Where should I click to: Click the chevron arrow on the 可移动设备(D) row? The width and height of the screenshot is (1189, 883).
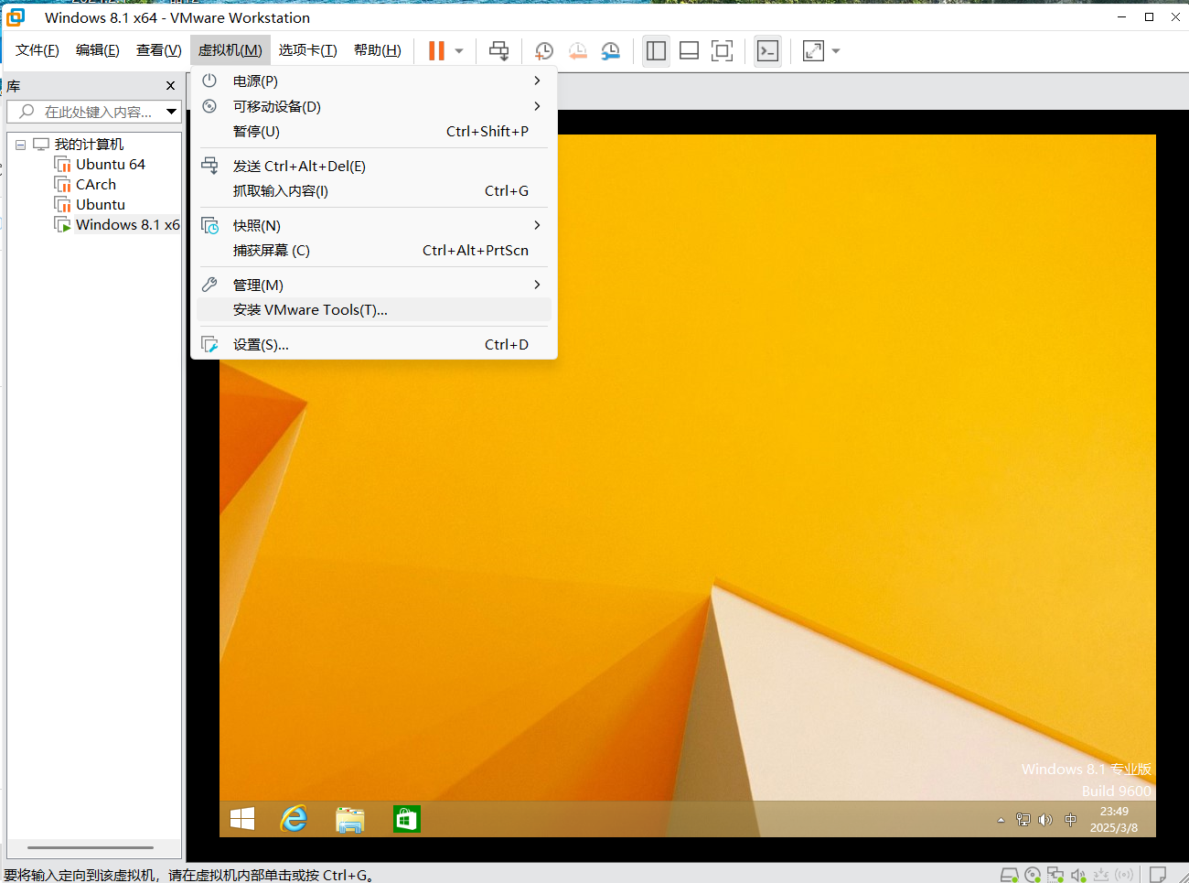click(x=537, y=106)
